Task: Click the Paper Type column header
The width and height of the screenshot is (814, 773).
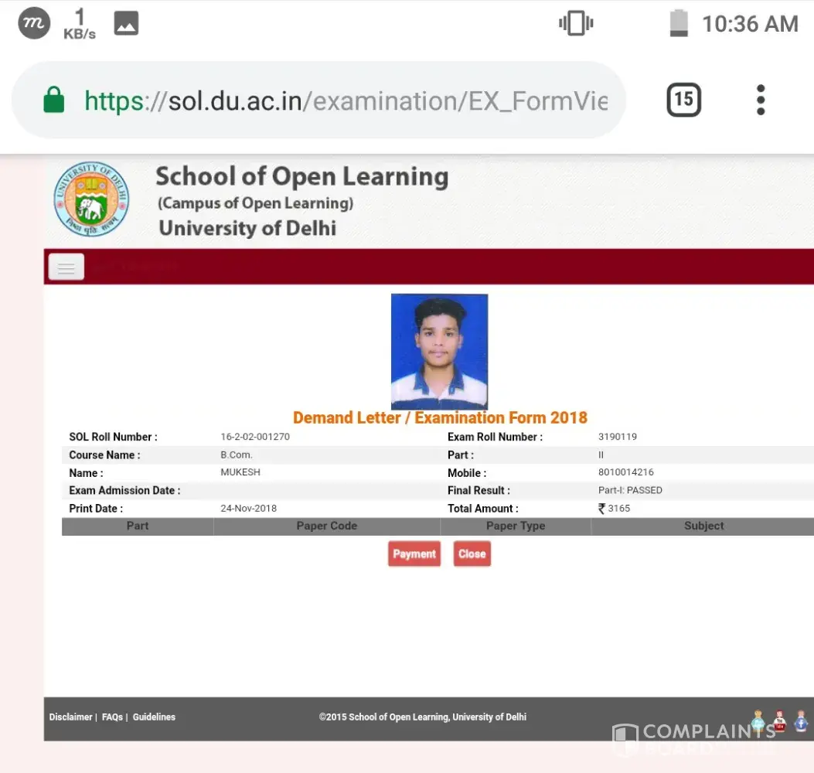Action: point(516,526)
